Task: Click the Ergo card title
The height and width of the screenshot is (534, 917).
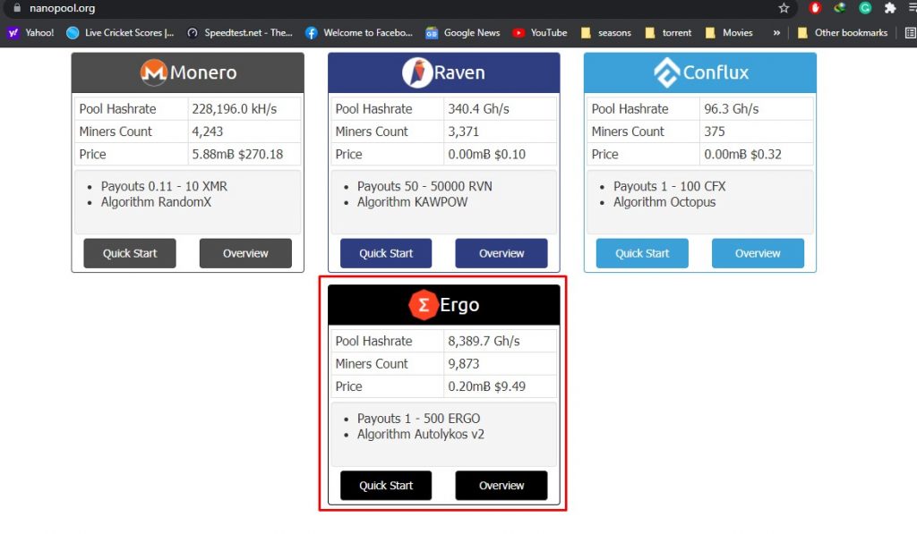Action: click(459, 305)
